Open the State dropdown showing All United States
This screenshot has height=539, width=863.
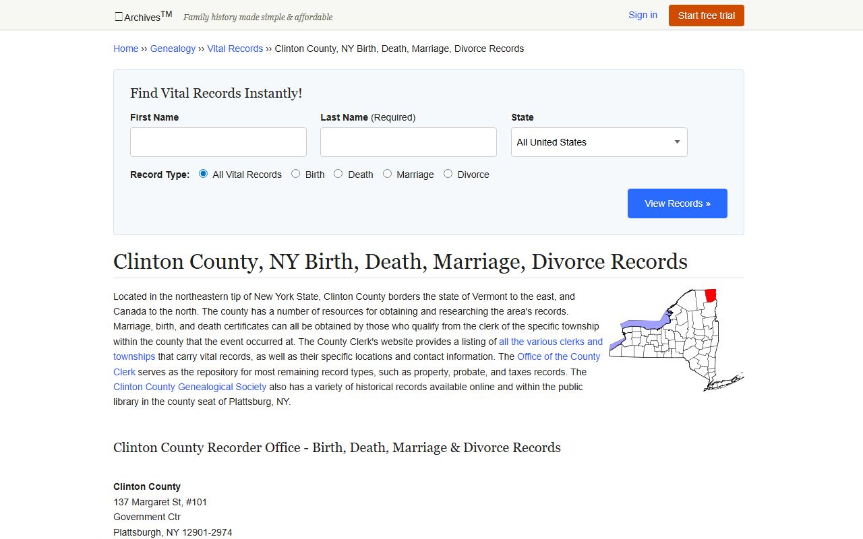(599, 142)
